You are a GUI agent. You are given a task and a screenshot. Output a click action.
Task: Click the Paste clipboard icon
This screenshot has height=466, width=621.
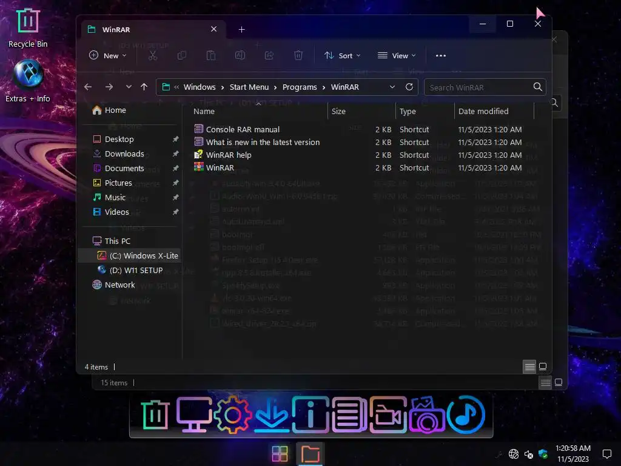tap(211, 55)
